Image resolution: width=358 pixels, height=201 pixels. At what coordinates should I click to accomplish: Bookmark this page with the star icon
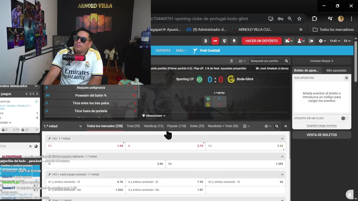pyautogui.click(x=299, y=19)
